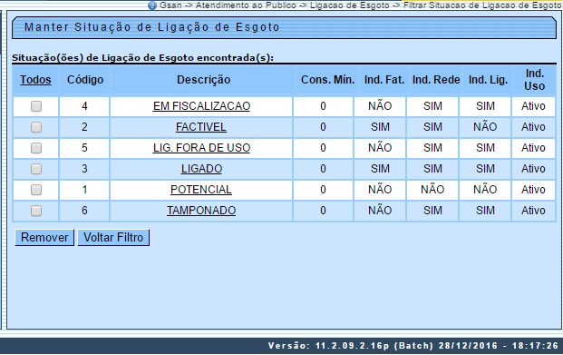
Task: Click the Ind. Lig. column header
Action: [x=488, y=80]
